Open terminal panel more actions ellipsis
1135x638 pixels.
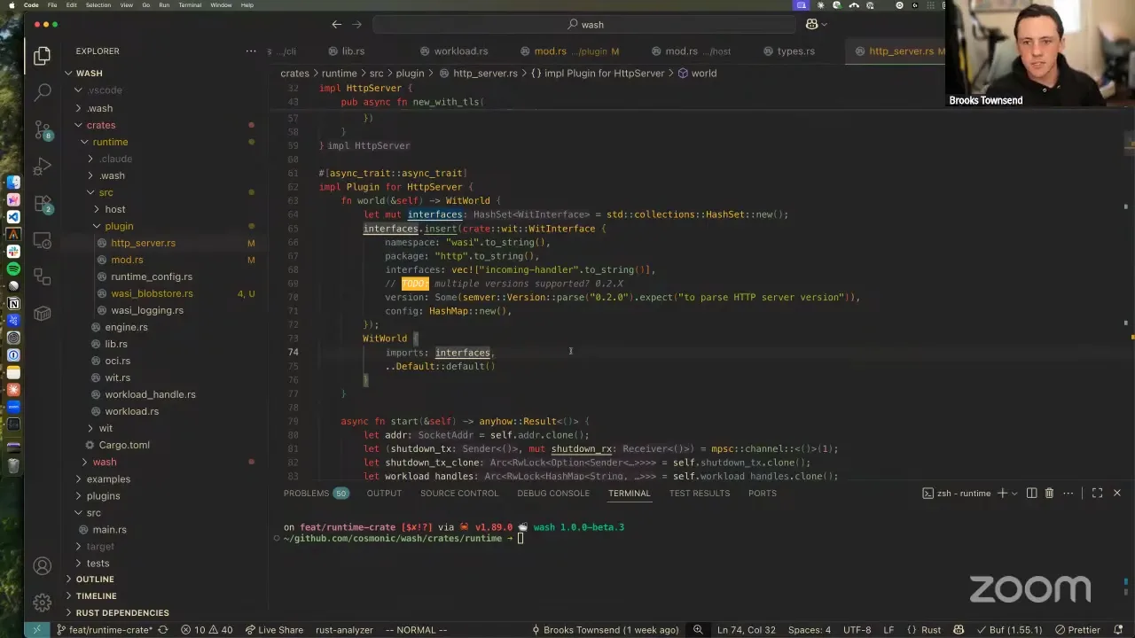1068,494
